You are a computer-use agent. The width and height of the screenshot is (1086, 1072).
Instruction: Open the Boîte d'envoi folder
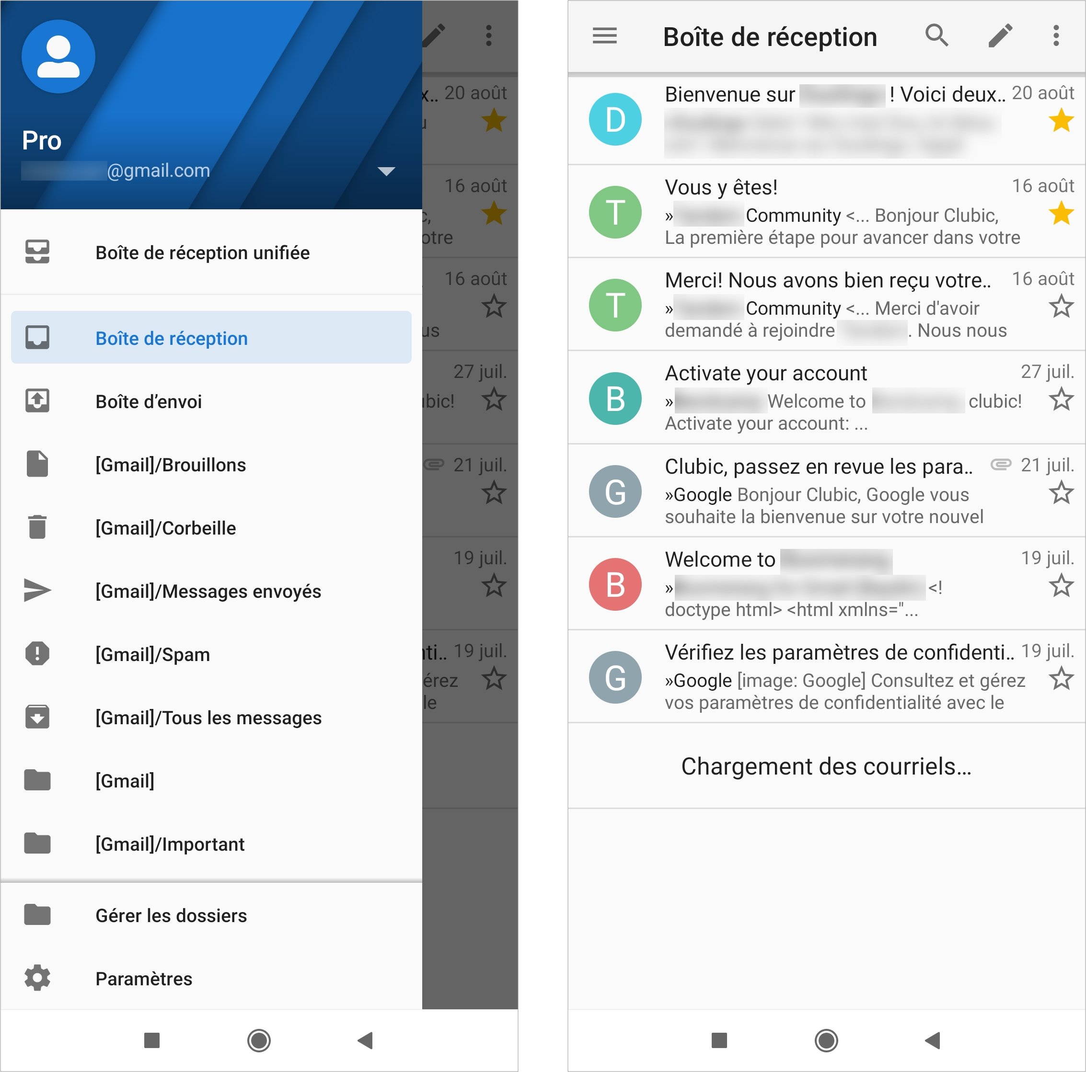tap(211, 401)
